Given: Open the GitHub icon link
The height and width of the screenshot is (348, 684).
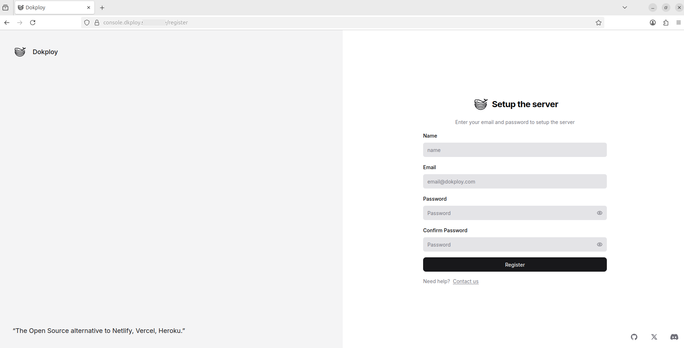Looking at the screenshot, I should [634, 337].
